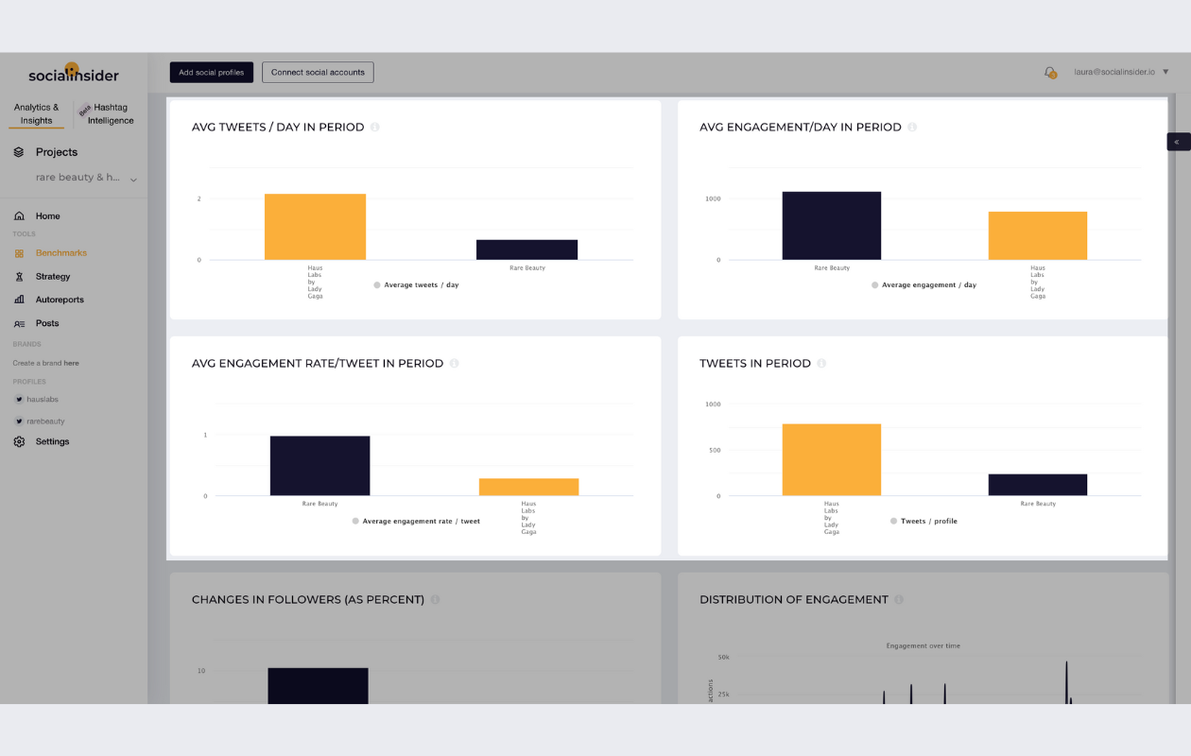Switch to Analytics & Insights tab
1191x756 pixels.
(36, 113)
